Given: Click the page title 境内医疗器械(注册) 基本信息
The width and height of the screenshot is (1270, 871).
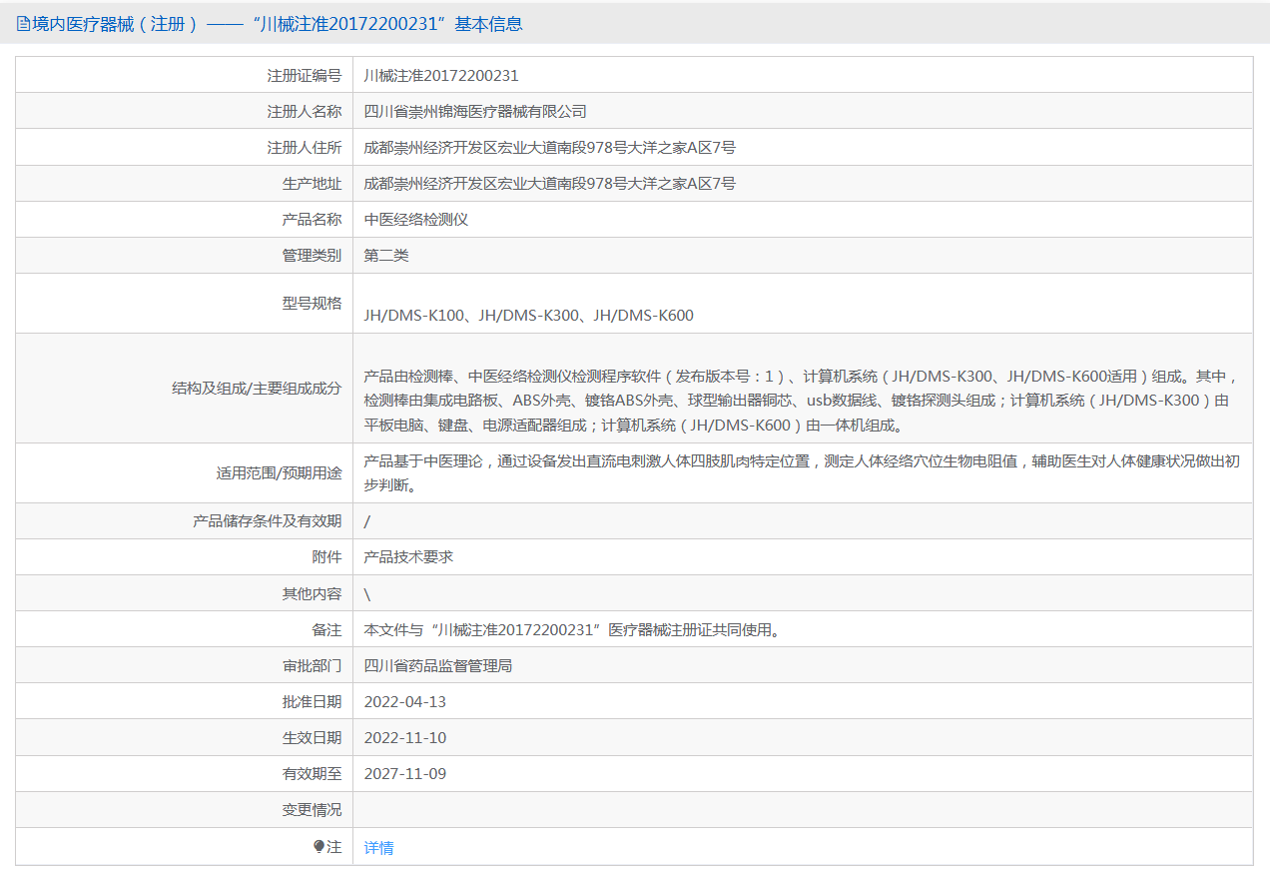Looking at the screenshot, I should pos(278,24).
